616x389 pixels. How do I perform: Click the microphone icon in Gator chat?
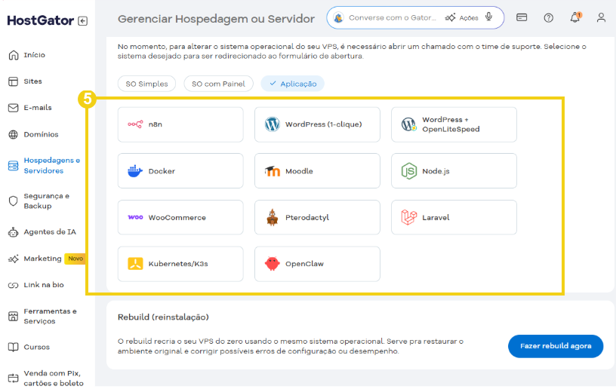(488, 17)
